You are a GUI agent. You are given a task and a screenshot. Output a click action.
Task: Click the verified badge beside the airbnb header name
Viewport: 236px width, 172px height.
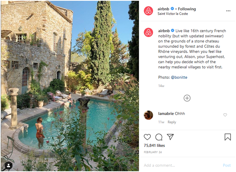pos(172,9)
